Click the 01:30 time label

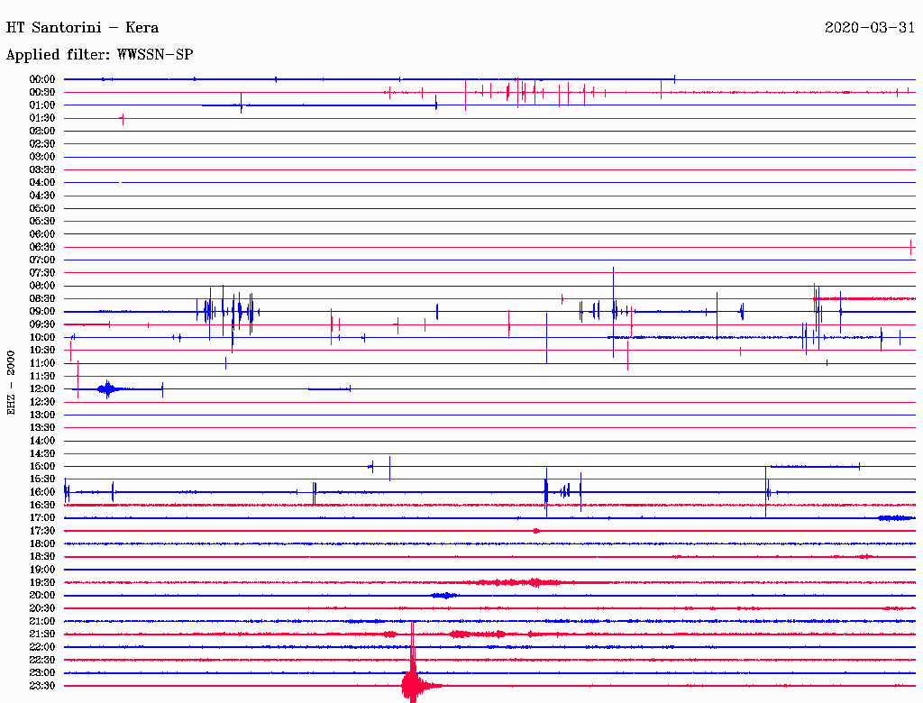click(x=42, y=118)
